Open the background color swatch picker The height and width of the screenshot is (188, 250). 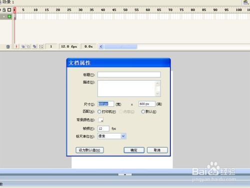tap(100, 120)
